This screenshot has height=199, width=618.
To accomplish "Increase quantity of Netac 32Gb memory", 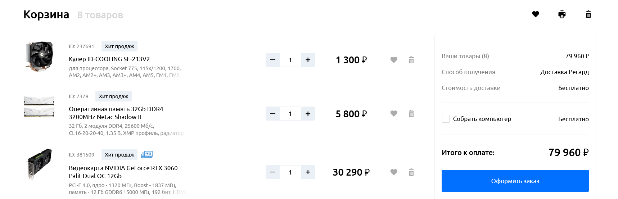I will pos(308,114).
